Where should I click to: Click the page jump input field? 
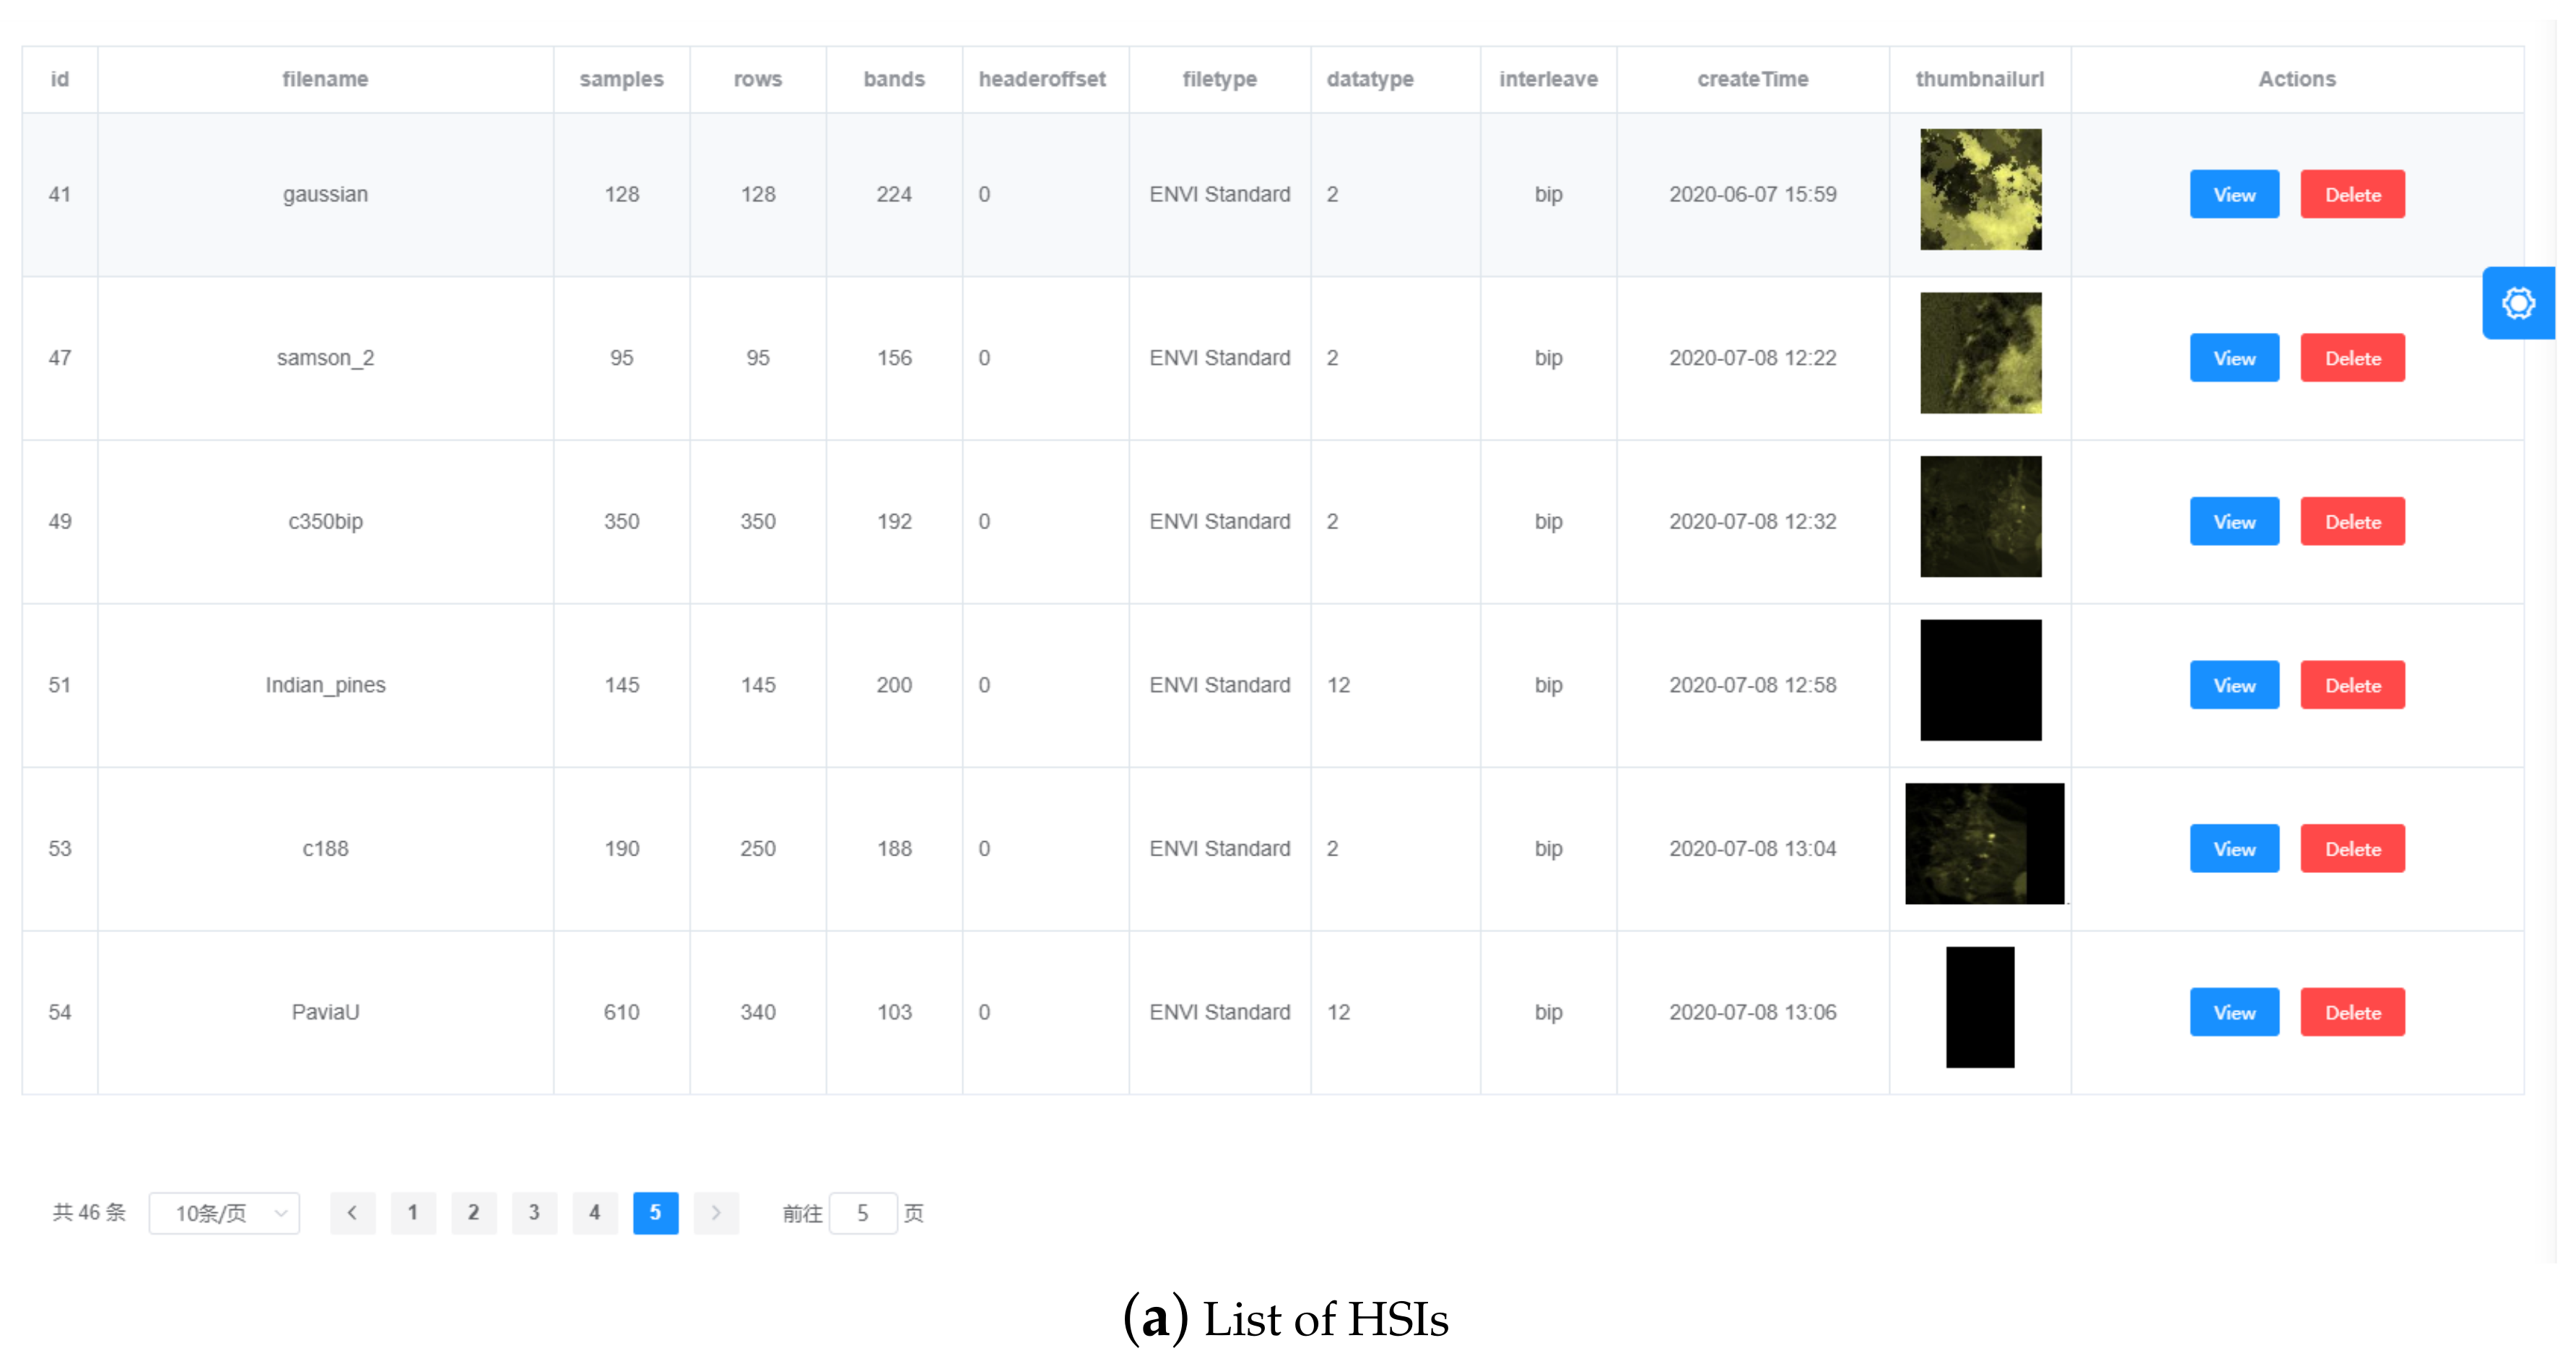(863, 1213)
